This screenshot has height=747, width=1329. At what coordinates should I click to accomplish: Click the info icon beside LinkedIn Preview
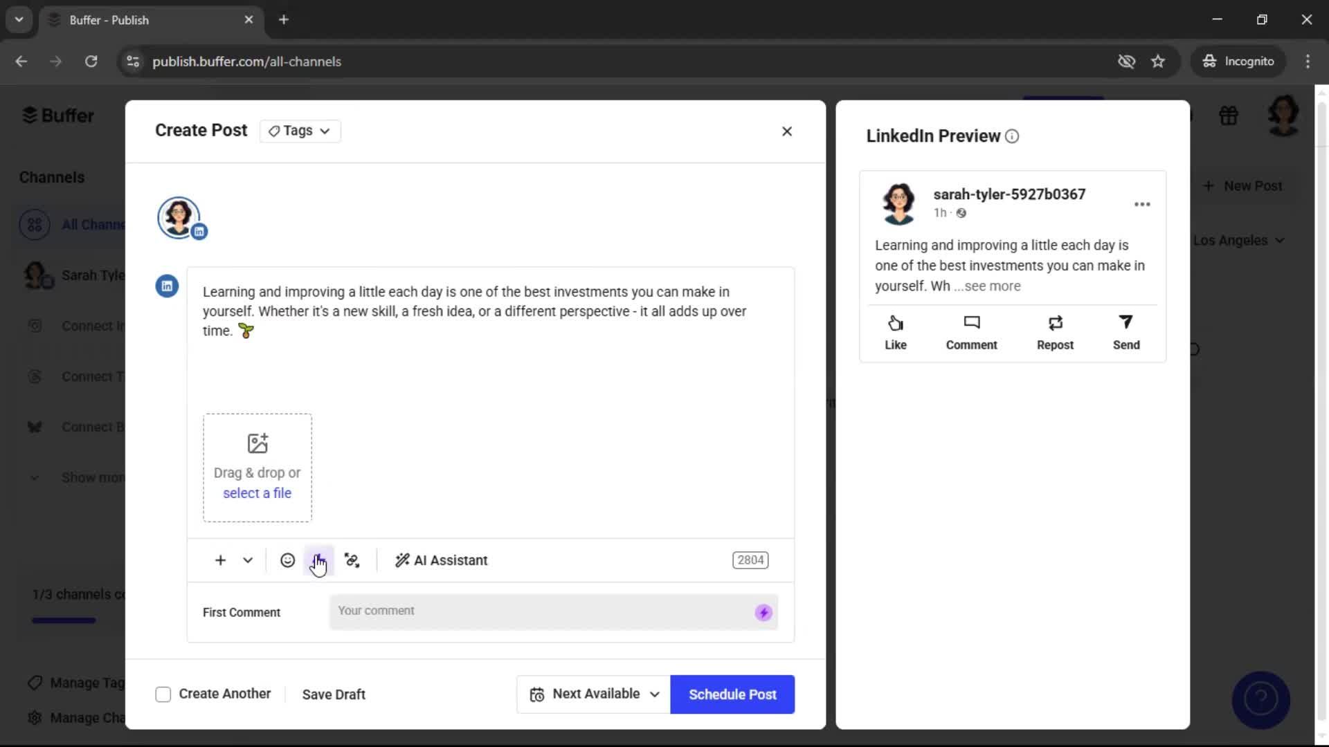click(x=1011, y=136)
